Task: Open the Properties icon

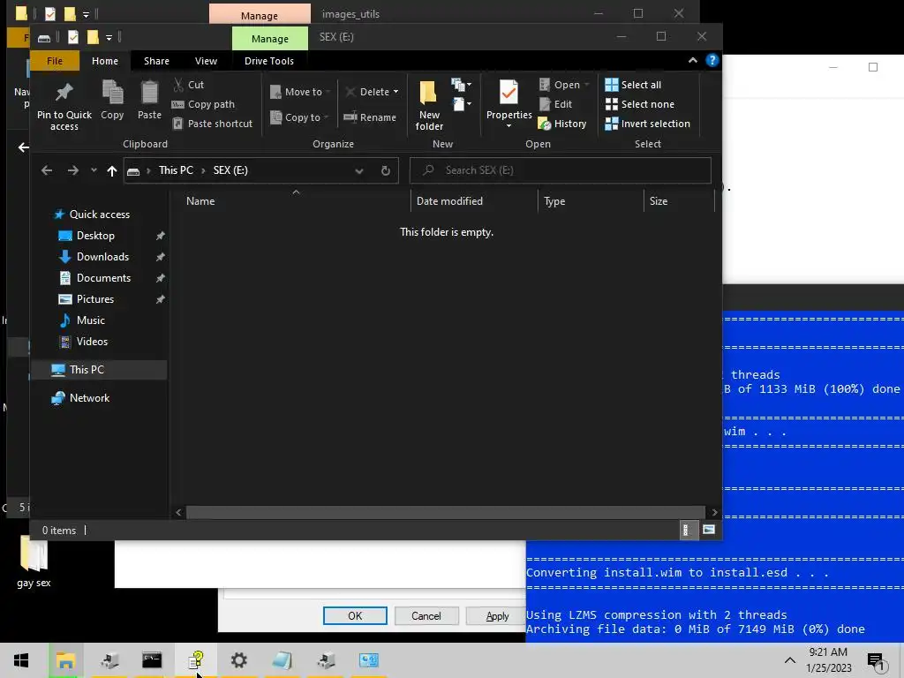Action: [x=508, y=92]
